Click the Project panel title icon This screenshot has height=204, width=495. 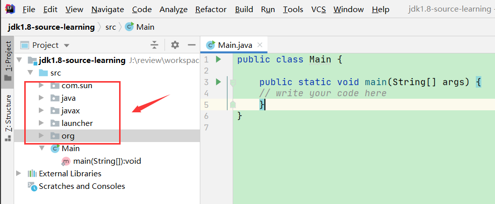(x=25, y=45)
